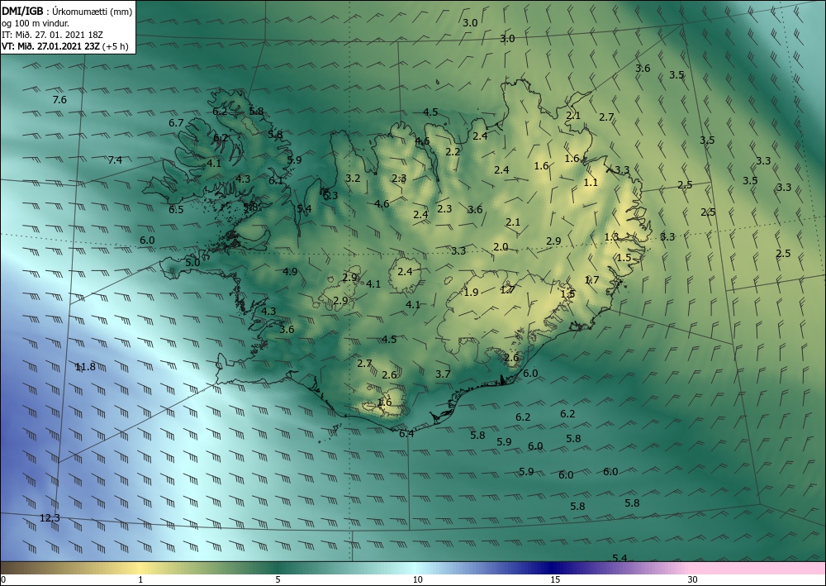826x586 pixels.
Task: Click the 6.7 value near the Westfjords
Action: pyautogui.click(x=176, y=123)
